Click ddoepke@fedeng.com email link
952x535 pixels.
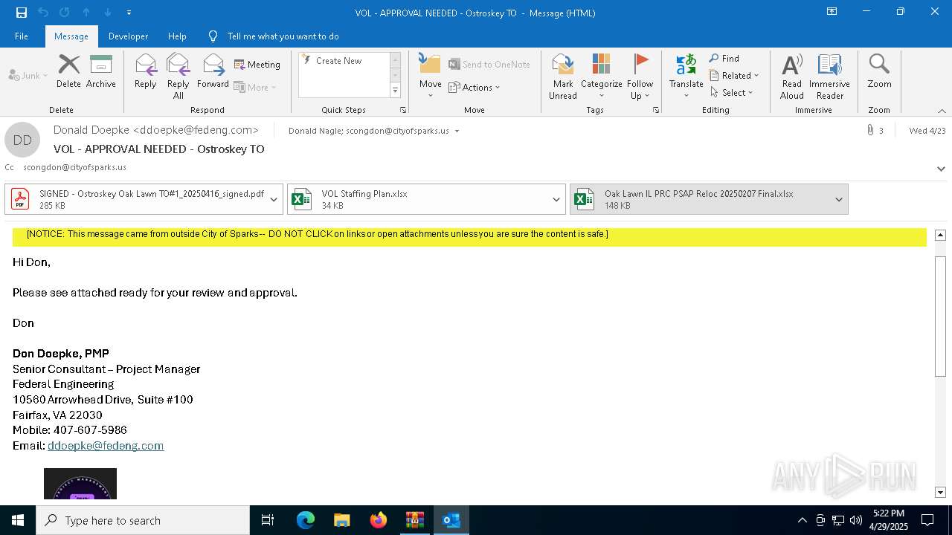(106, 446)
